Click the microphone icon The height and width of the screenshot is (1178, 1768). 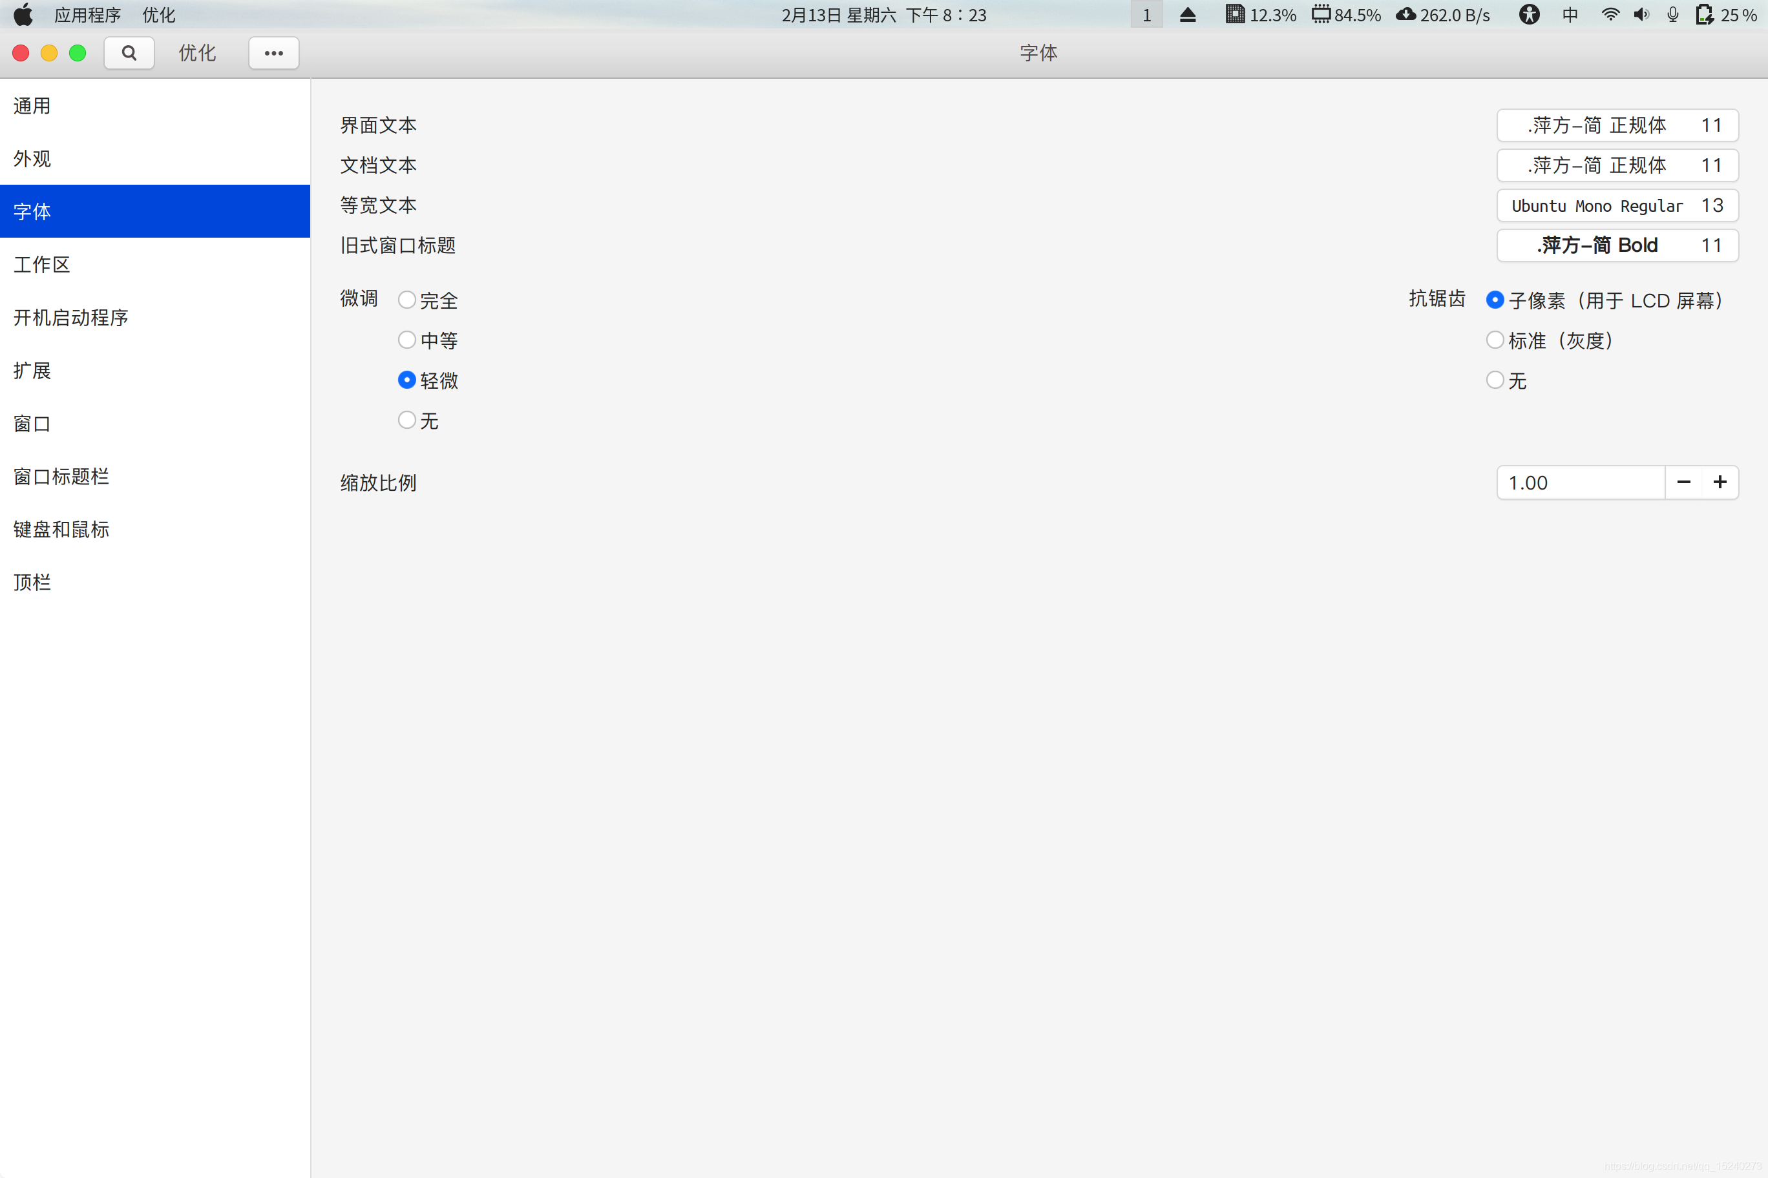pyautogui.click(x=1672, y=15)
